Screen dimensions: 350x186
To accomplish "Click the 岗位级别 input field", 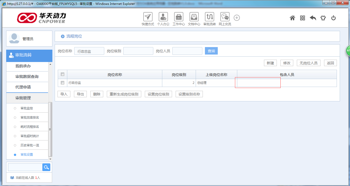I will tap(138, 51).
